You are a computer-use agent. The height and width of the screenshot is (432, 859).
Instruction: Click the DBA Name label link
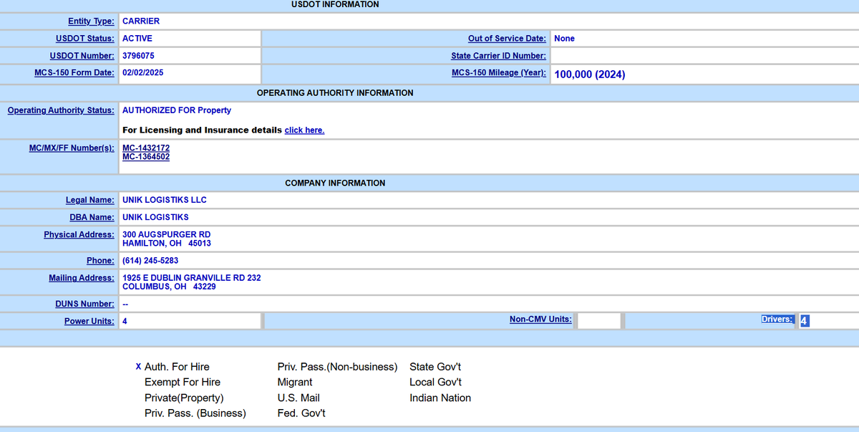[x=92, y=217]
